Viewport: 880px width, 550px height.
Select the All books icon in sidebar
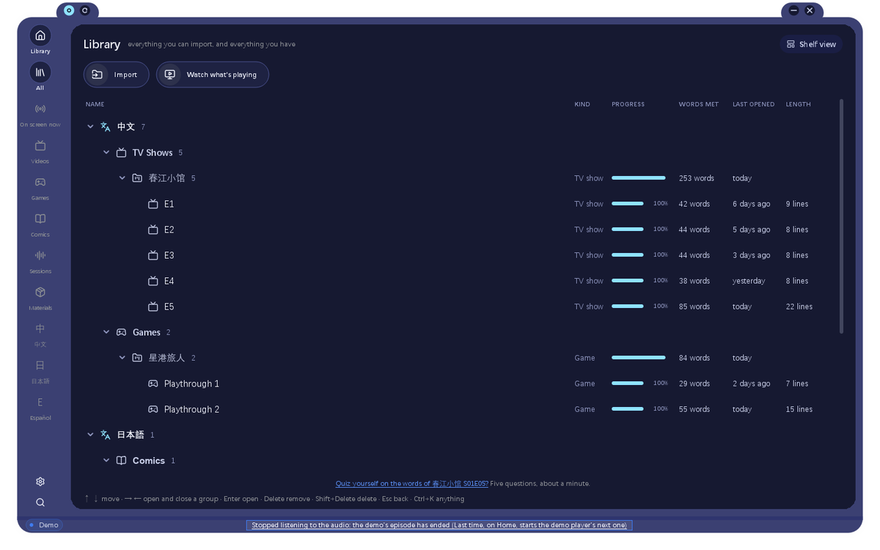[x=40, y=72]
